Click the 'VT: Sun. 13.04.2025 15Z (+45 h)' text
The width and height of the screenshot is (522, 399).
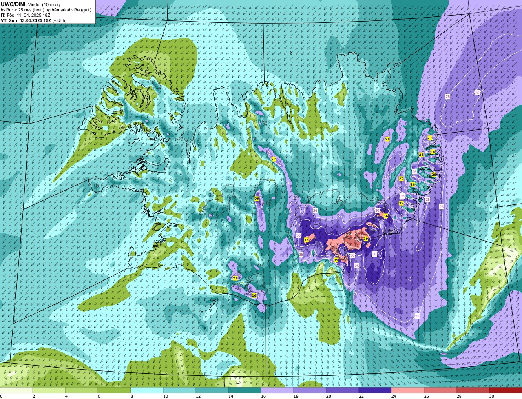pyautogui.click(x=34, y=20)
